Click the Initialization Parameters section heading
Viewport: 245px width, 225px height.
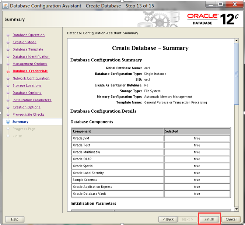[93, 203]
